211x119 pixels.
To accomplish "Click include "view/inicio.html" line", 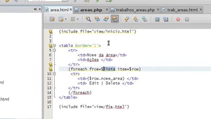I will (98, 32).
